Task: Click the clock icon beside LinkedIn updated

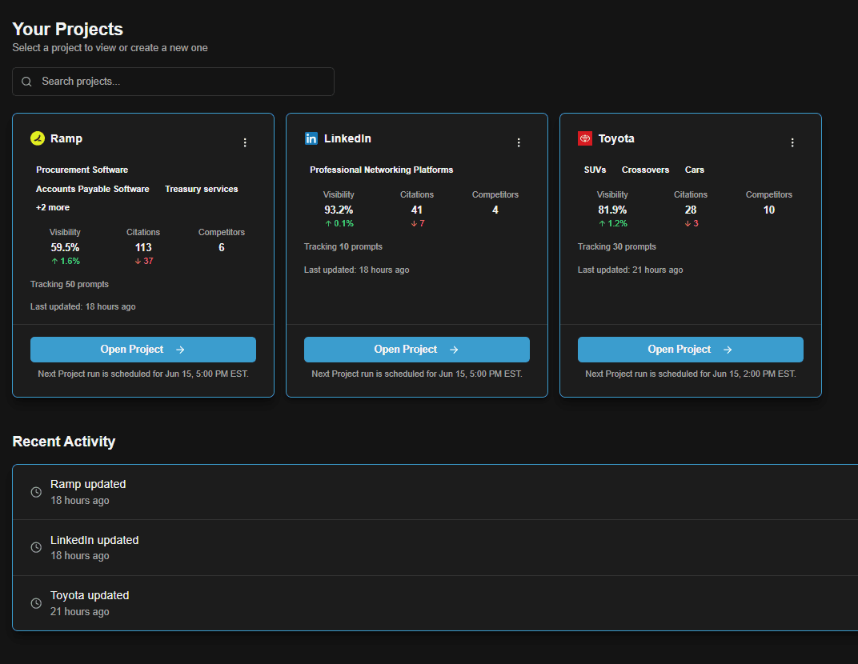Action: 36,547
